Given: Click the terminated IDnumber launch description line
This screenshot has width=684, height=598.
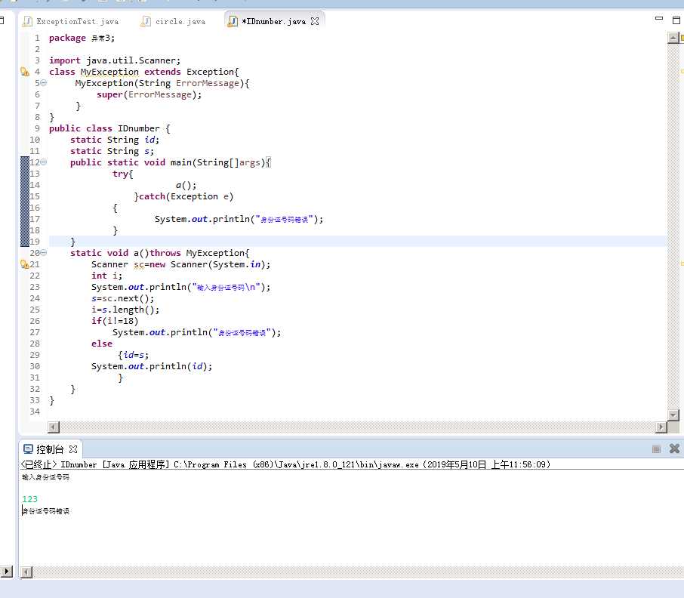Looking at the screenshot, I should point(285,464).
